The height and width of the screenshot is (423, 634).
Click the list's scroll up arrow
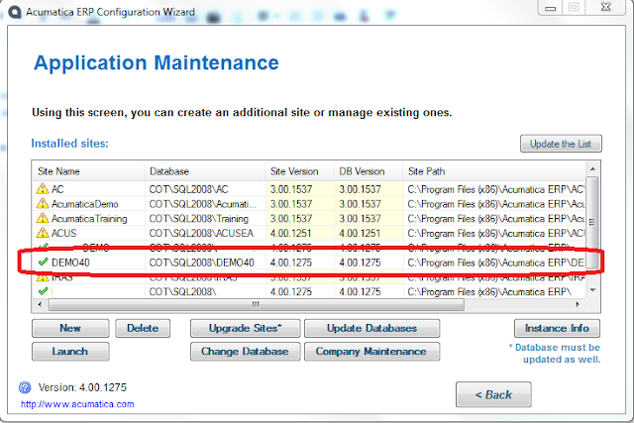(592, 168)
